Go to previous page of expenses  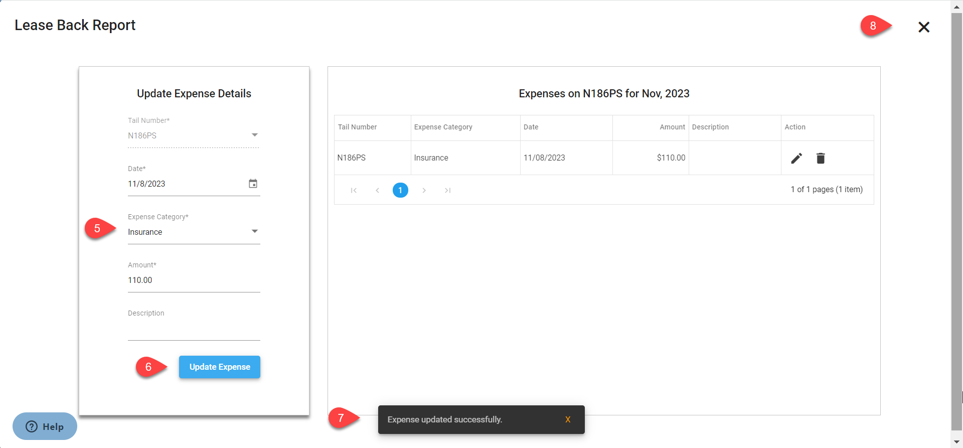pos(377,190)
